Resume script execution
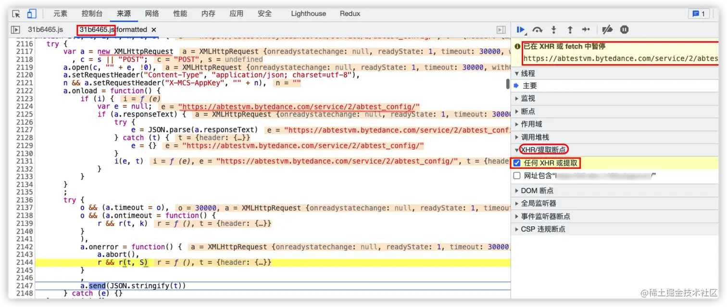 tap(521, 30)
